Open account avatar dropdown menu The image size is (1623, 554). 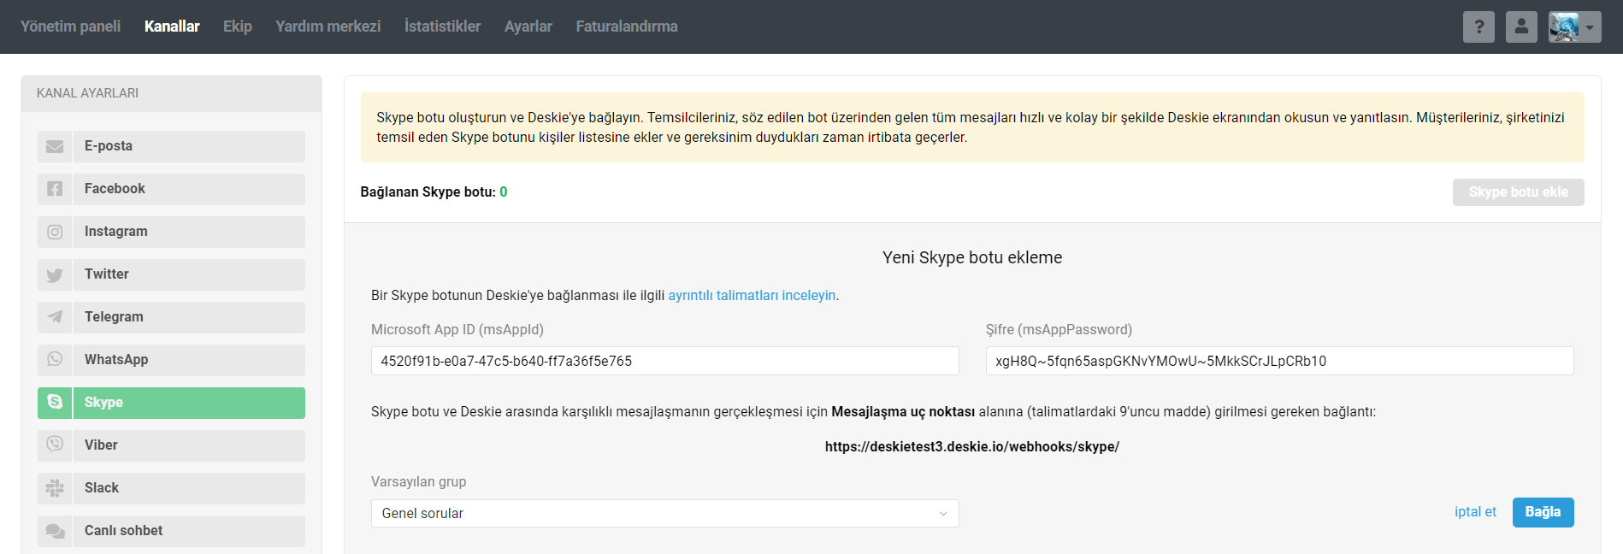1574,27
